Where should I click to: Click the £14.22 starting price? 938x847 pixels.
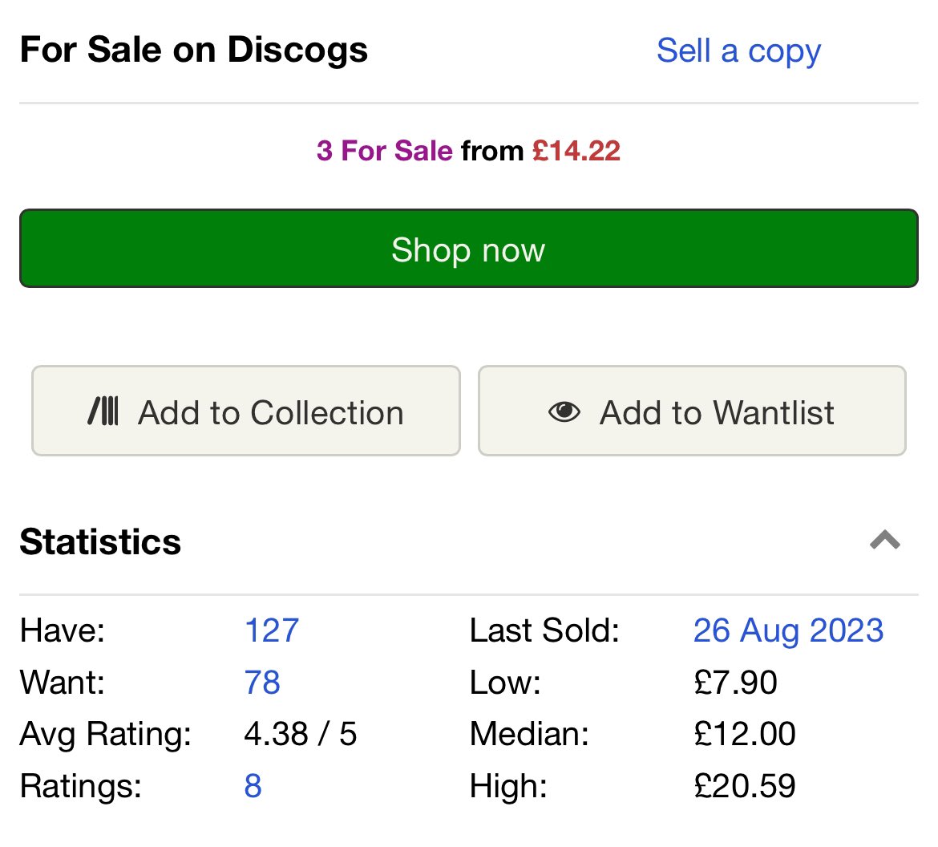[576, 151]
